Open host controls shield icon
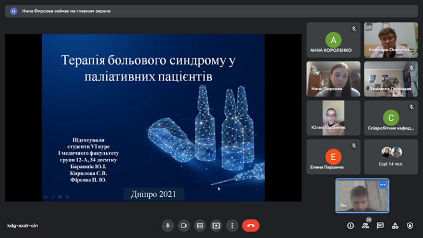This screenshot has height=238, width=423. pyautogui.click(x=410, y=225)
